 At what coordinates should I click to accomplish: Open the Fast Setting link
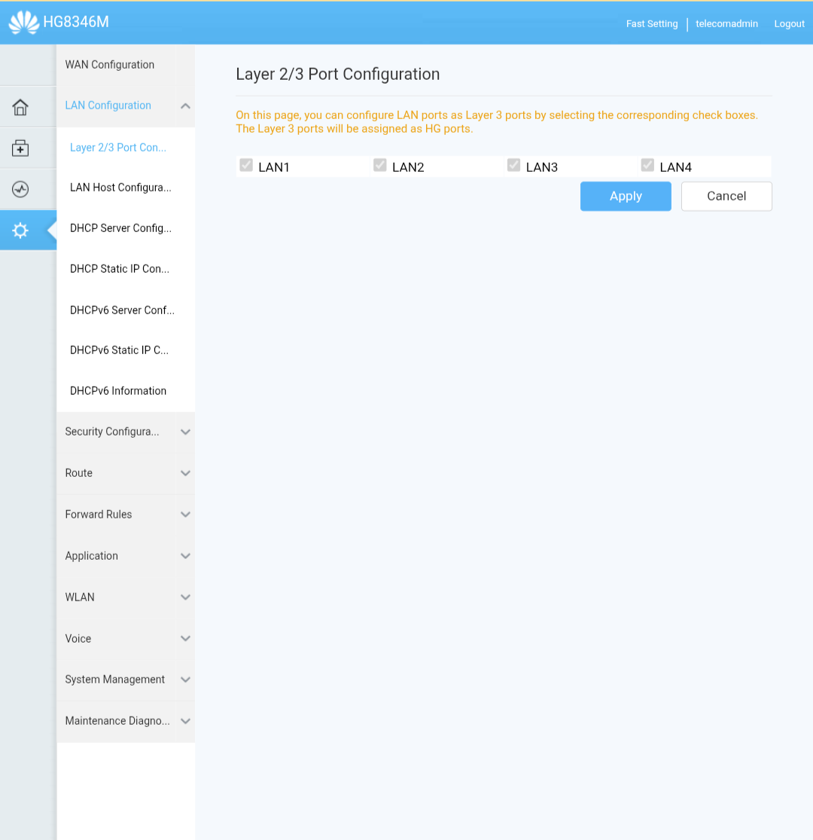point(652,23)
